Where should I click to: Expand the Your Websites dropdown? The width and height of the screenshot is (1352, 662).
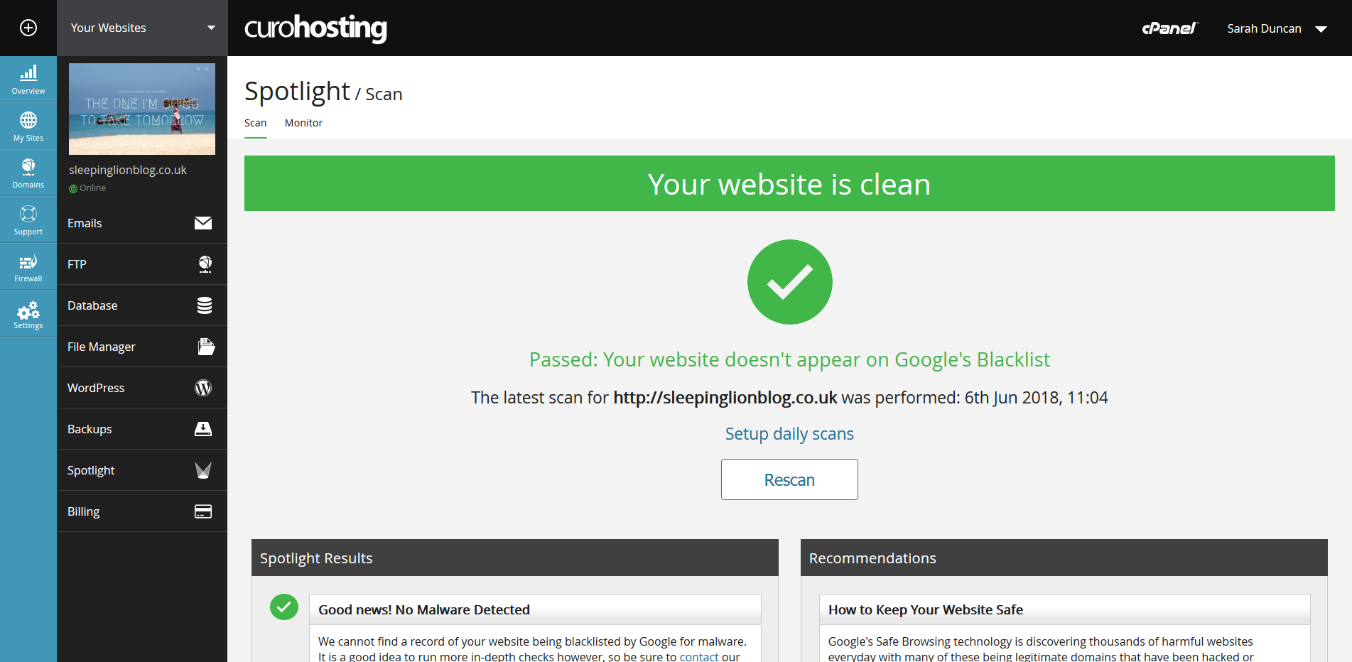142,28
